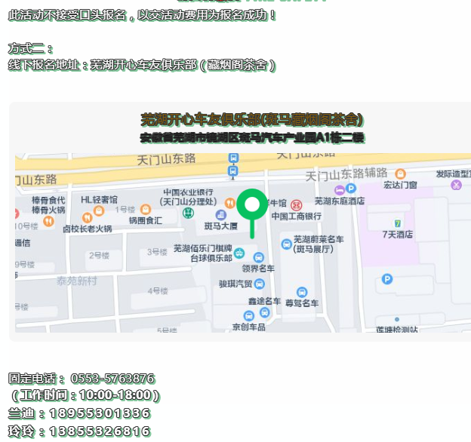Click the 芜湖蔚莱名车 car dealer icon
Screen dimensions: 471x442
[x=286, y=244]
